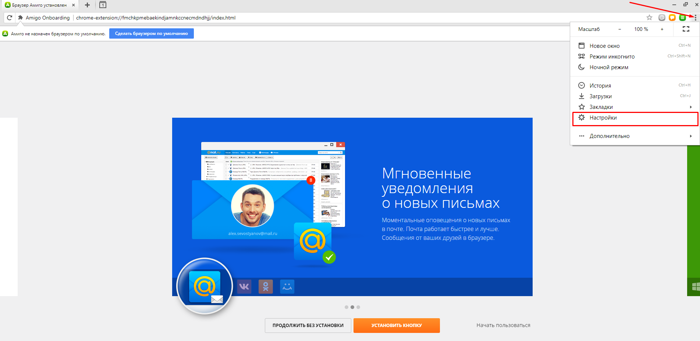Viewport: 700px width, 341px height.
Task: Click the @ mail icon with green checkmark
Action: (315, 243)
